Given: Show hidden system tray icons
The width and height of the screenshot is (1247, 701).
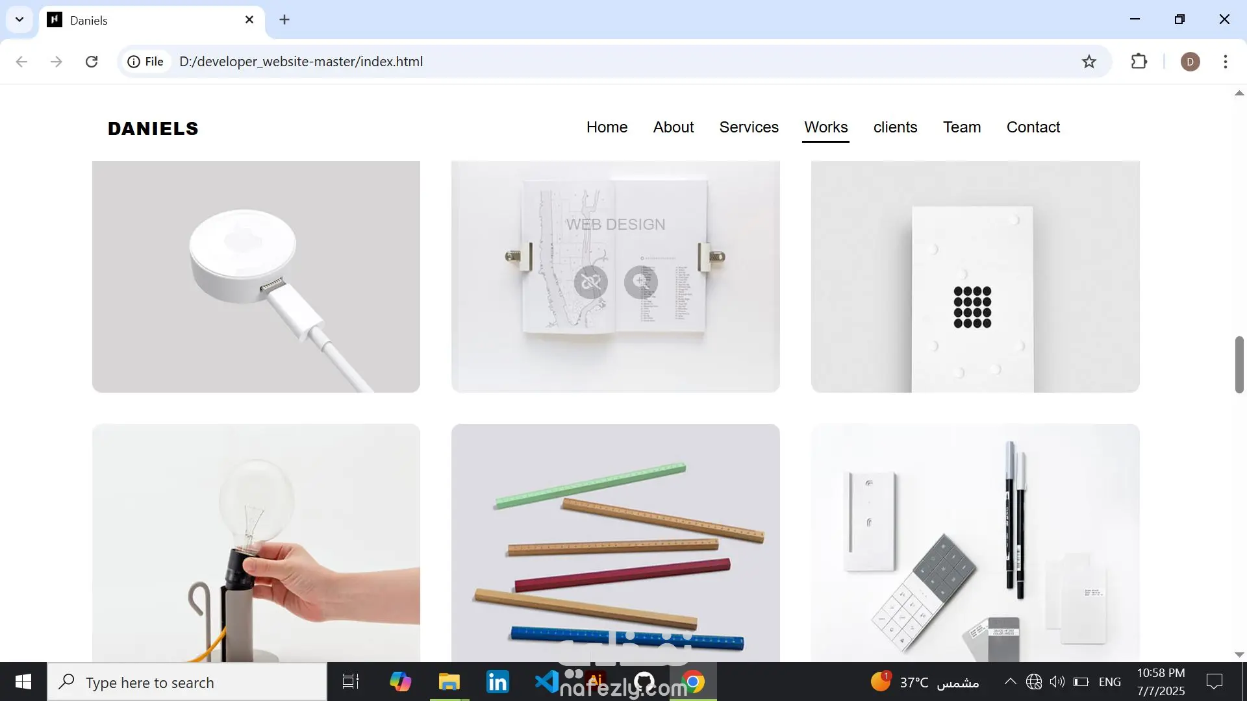Looking at the screenshot, I should (1010, 682).
